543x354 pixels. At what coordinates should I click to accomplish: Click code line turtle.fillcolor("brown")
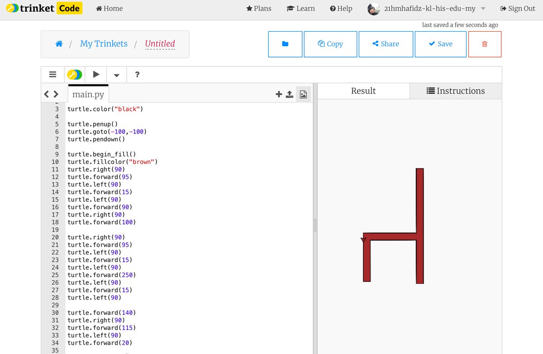(x=113, y=162)
